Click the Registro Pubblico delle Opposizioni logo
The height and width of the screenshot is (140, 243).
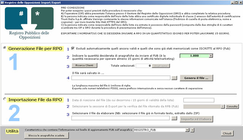(x=29, y=23)
